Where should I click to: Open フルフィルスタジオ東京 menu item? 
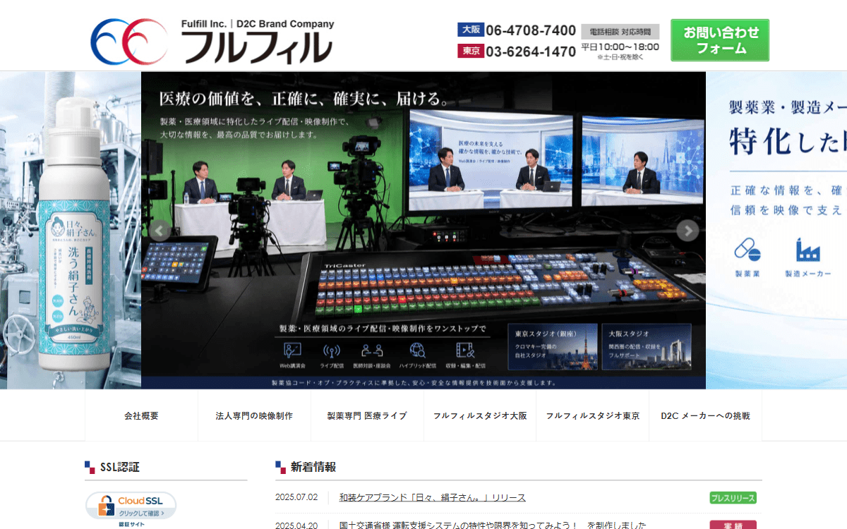pos(593,415)
